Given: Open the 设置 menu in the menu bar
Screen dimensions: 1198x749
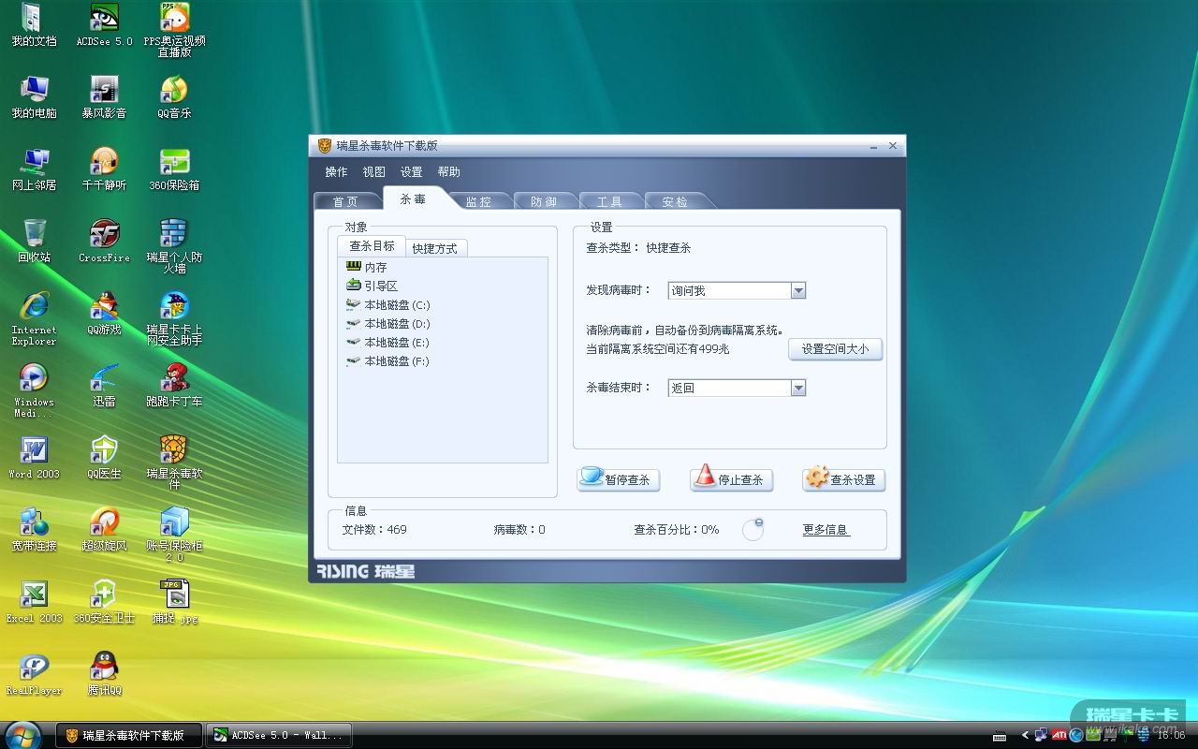Looking at the screenshot, I should (411, 172).
